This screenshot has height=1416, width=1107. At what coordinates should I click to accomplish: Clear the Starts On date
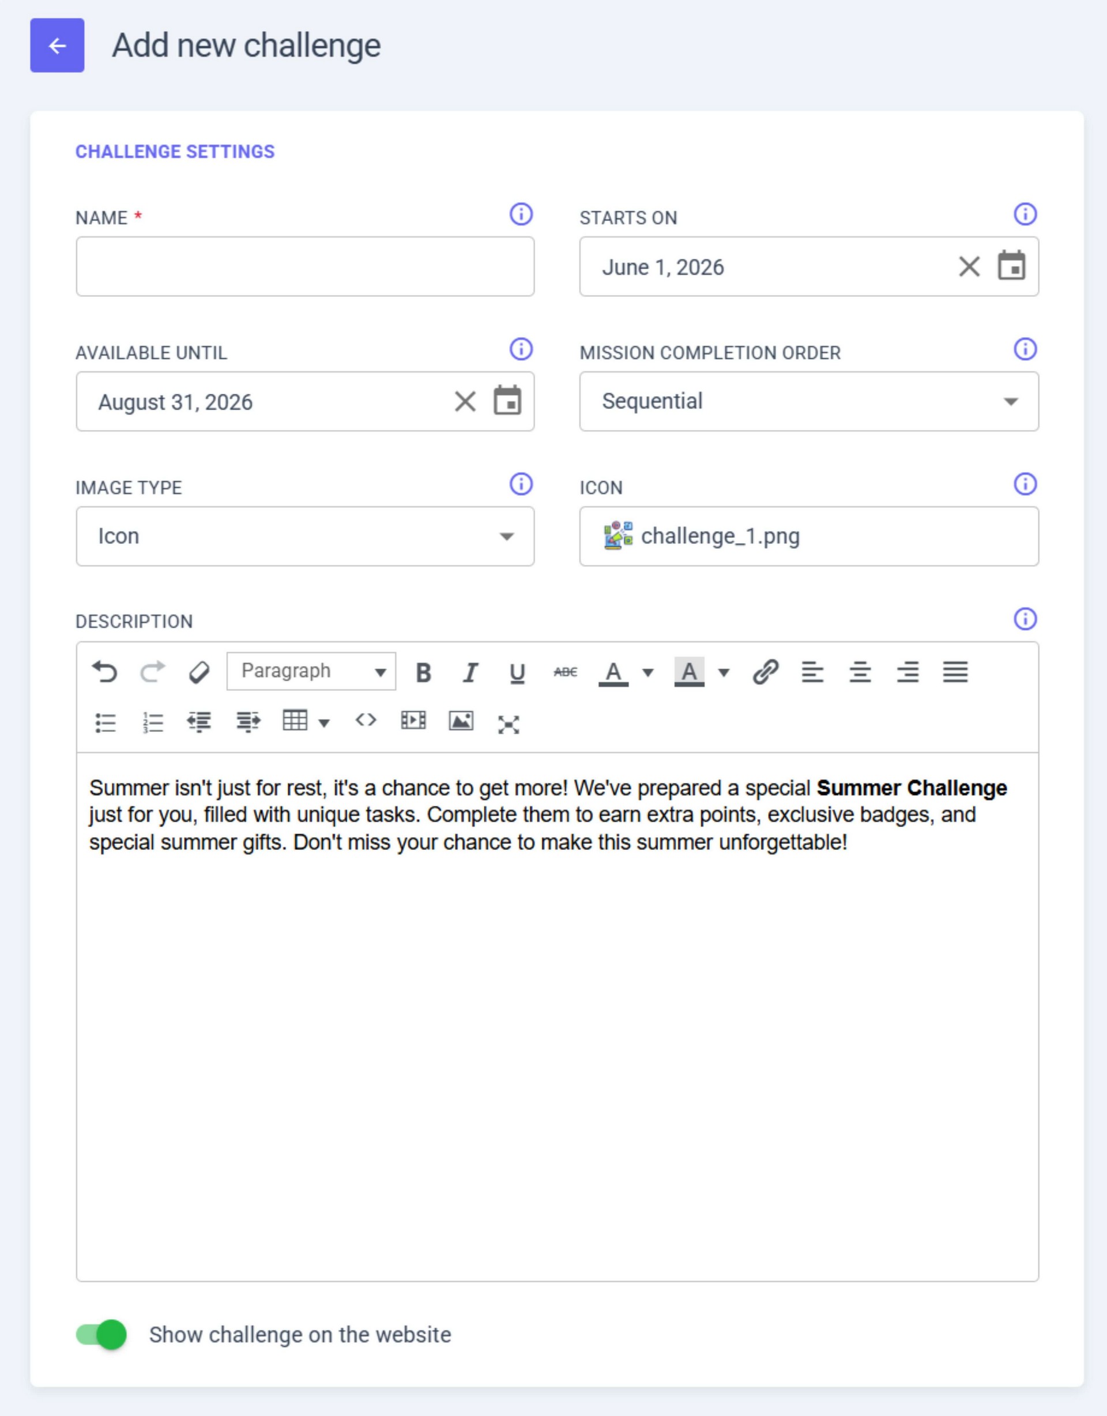click(969, 266)
